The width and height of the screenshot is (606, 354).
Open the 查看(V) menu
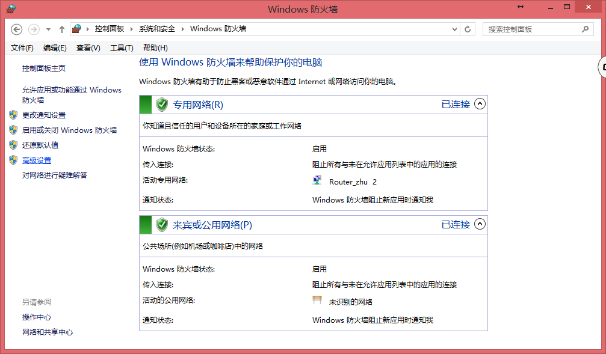[x=88, y=48]
